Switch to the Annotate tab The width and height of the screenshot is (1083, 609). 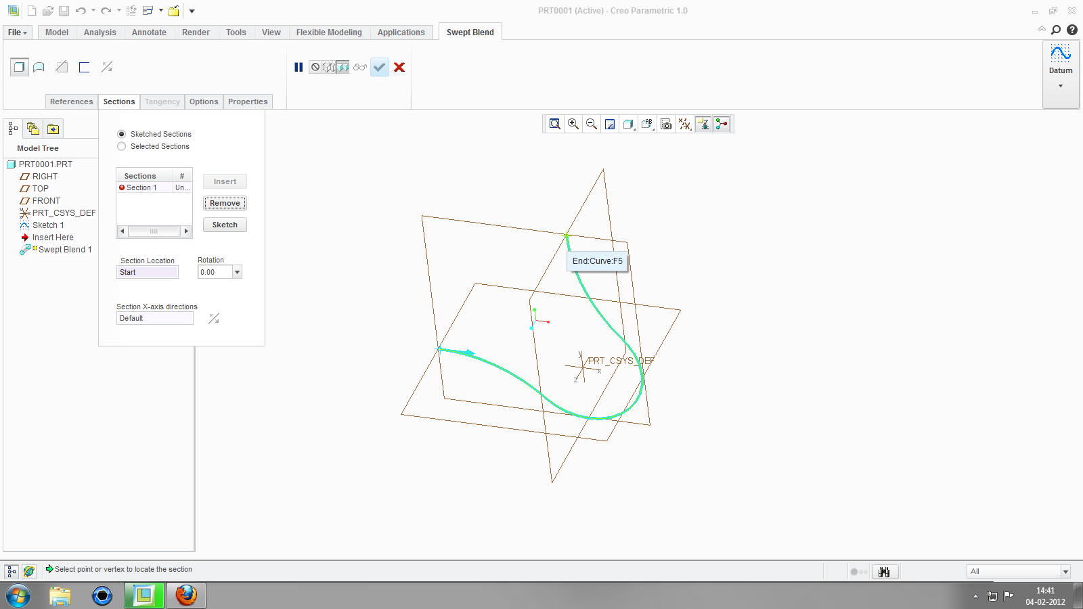(149, 32)
